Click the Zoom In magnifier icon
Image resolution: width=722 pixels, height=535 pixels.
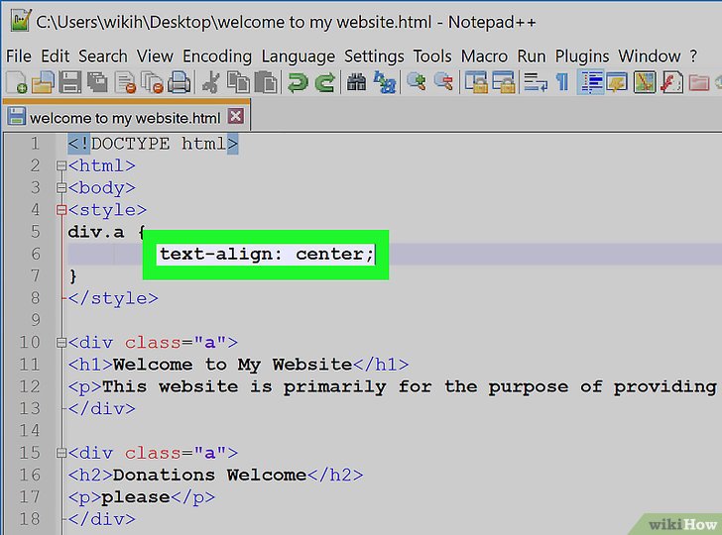pyautogui.click(x=417, y=82)
